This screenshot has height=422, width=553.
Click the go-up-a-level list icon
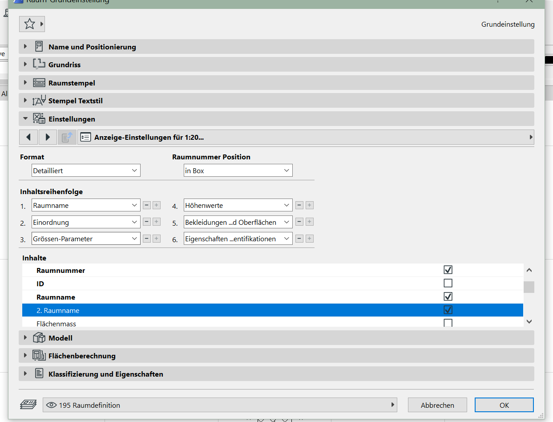click(x=67, y=138)
